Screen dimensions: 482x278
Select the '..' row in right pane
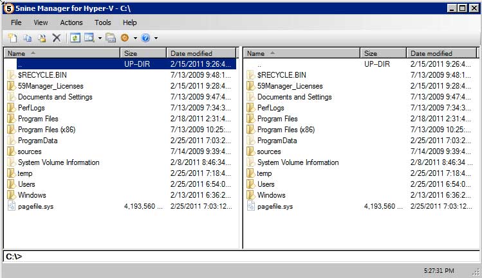tap(364, 64)
